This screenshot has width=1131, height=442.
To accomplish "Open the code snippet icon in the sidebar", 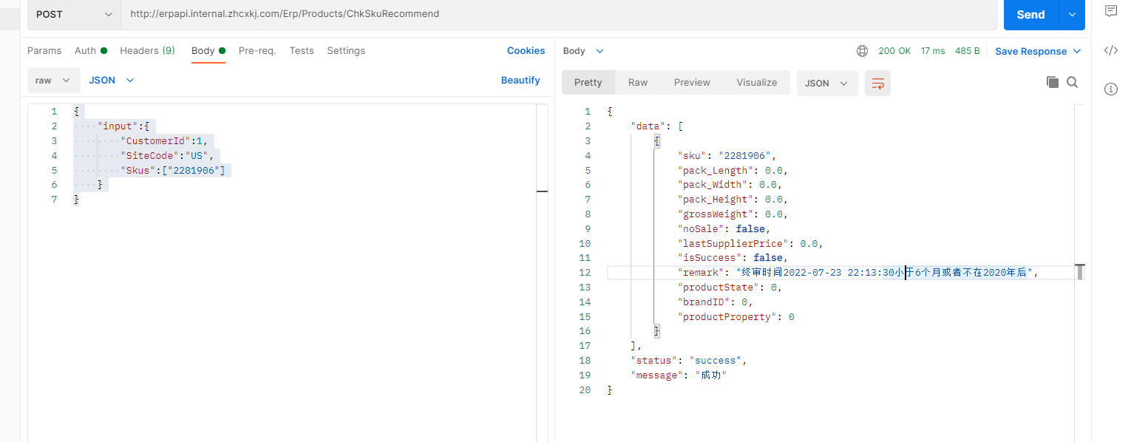I will (x=1110, y=50).
